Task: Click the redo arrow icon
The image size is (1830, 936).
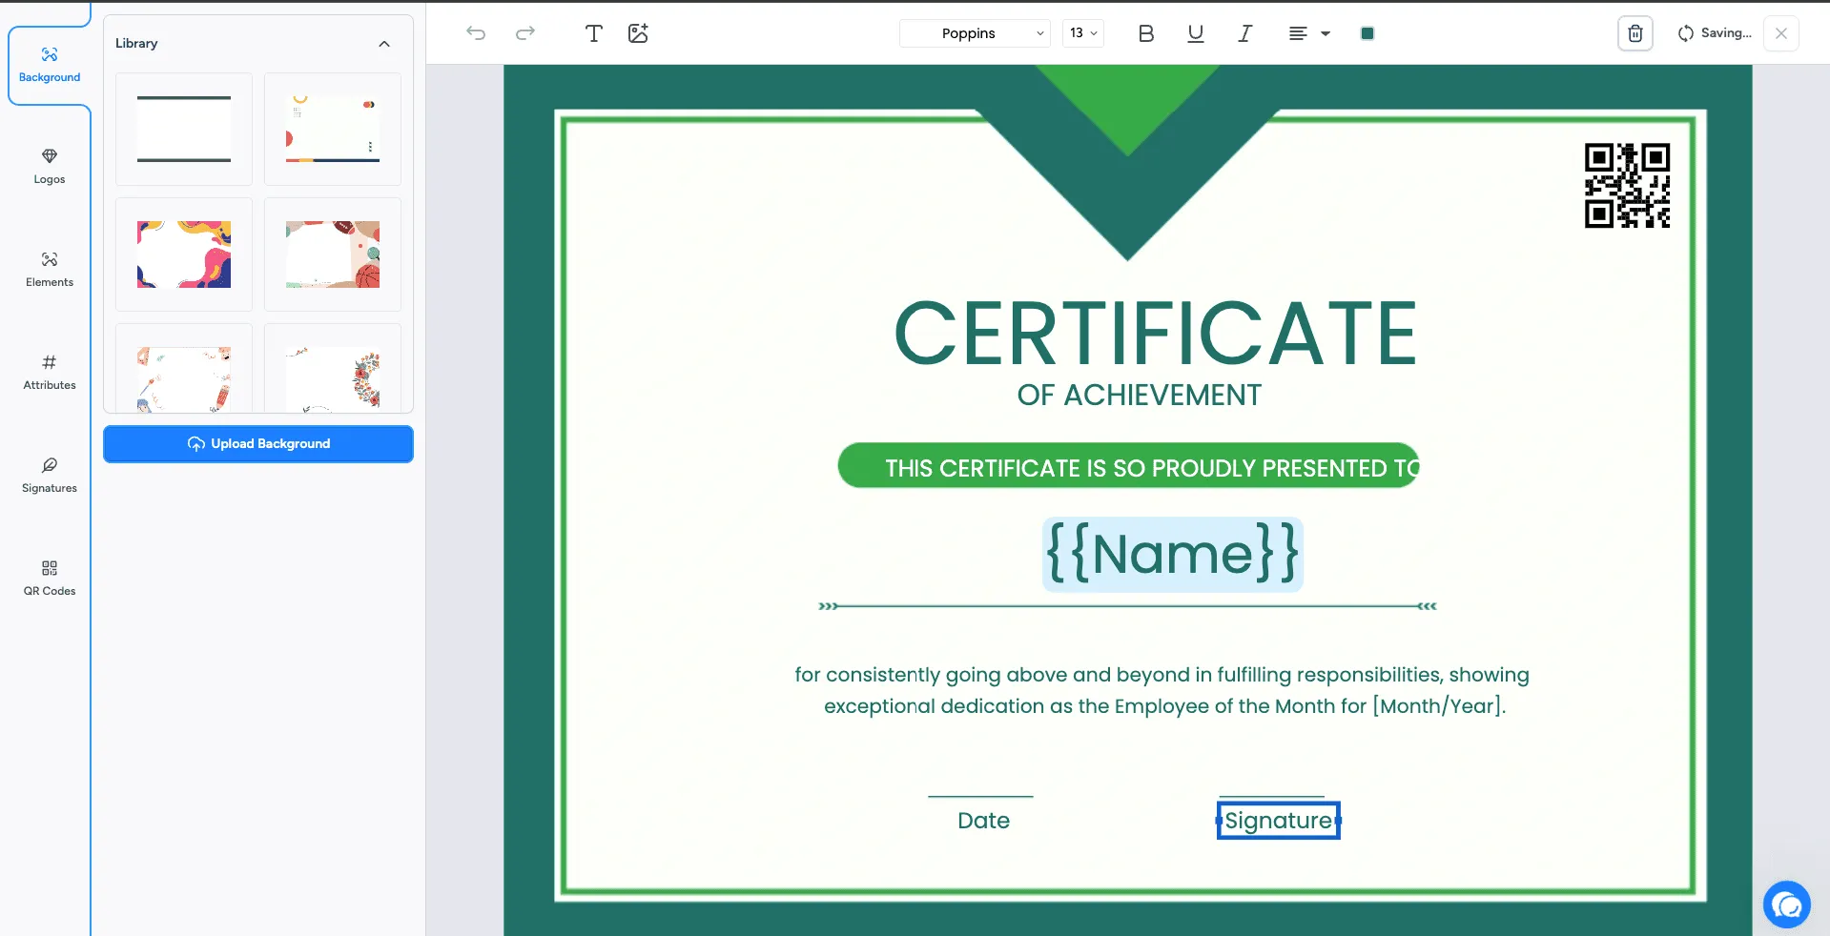Action: (x=525, y=33)
